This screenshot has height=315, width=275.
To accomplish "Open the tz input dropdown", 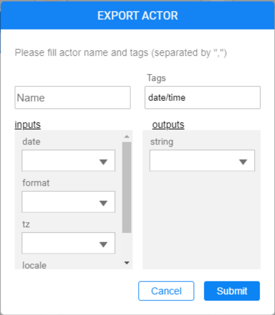I will tap(68, 243).
